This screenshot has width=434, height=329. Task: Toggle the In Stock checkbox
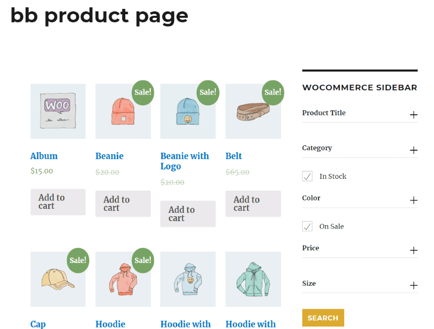[x=307, y=176]
